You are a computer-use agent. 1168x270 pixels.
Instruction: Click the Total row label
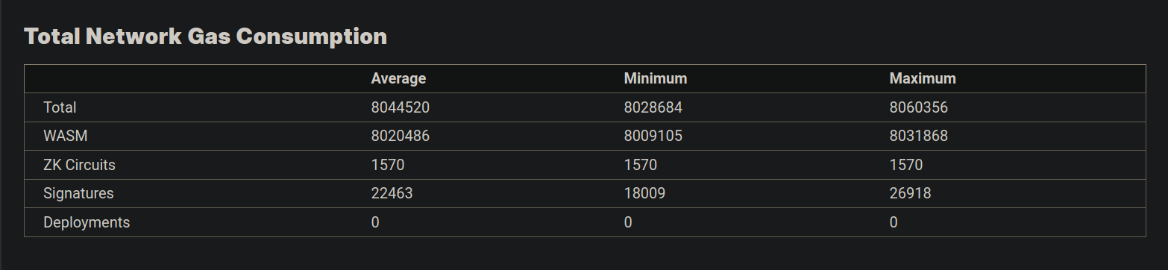click(x=60, y=107)
